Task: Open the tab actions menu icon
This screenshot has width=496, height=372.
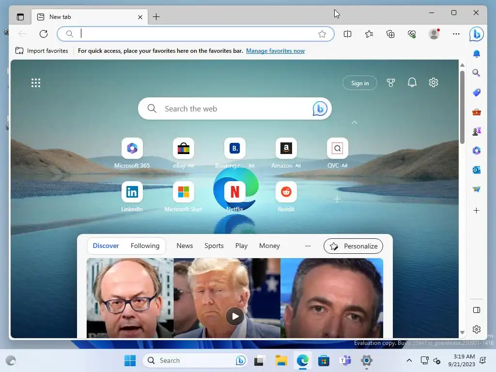Action: tap(20, 17)
